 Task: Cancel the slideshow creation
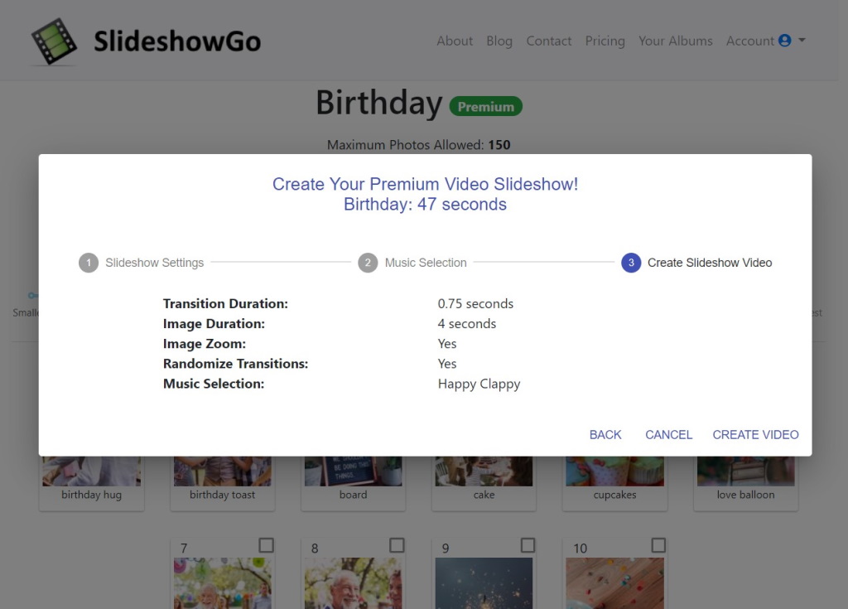click(x=668, y=434)
